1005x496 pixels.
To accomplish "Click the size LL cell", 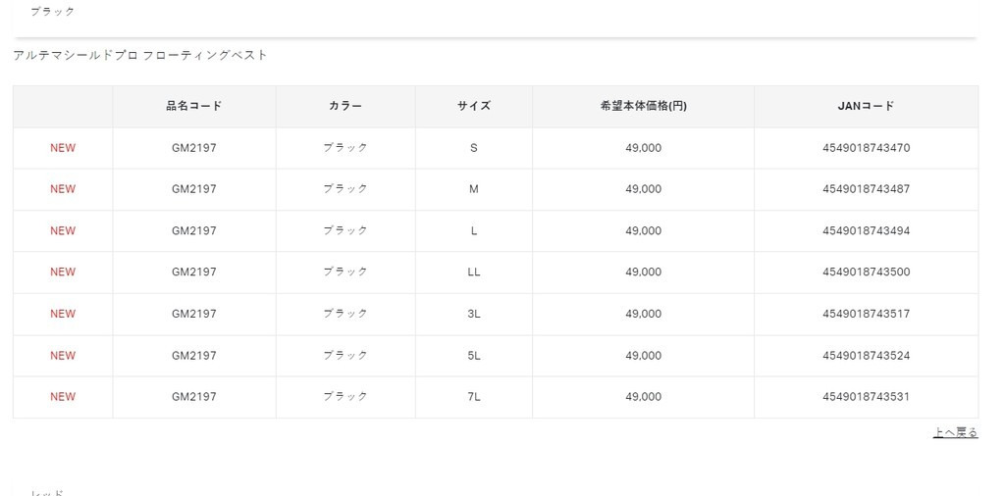I will [474, 273].
